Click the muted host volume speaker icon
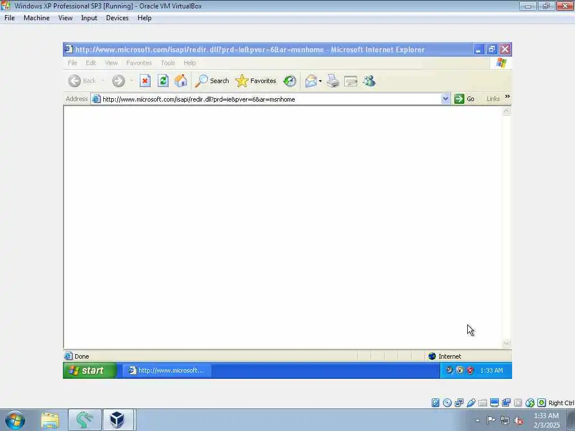The height and width of the screenshot is (431, 575). (x=518, y=421)
